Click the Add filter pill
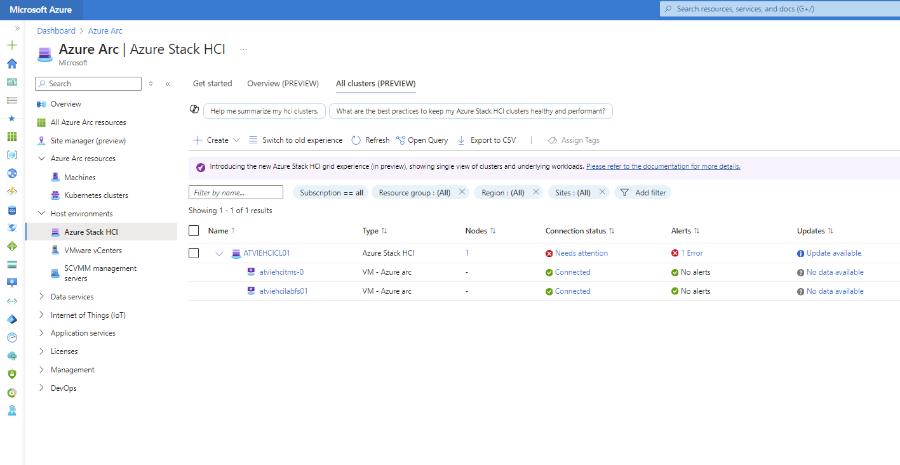The height and width of the screenshot is (465, 900). (x=643, y=193)
